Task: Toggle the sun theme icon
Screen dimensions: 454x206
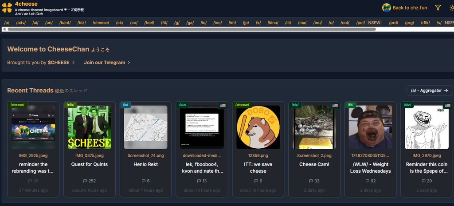Action: tap(452, 8)
